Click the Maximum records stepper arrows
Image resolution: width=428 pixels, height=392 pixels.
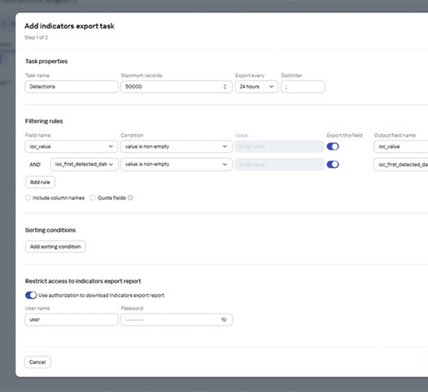[225, 87]
